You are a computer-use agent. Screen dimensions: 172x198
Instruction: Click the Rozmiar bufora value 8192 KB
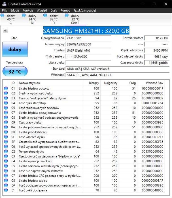click(157, 38)
